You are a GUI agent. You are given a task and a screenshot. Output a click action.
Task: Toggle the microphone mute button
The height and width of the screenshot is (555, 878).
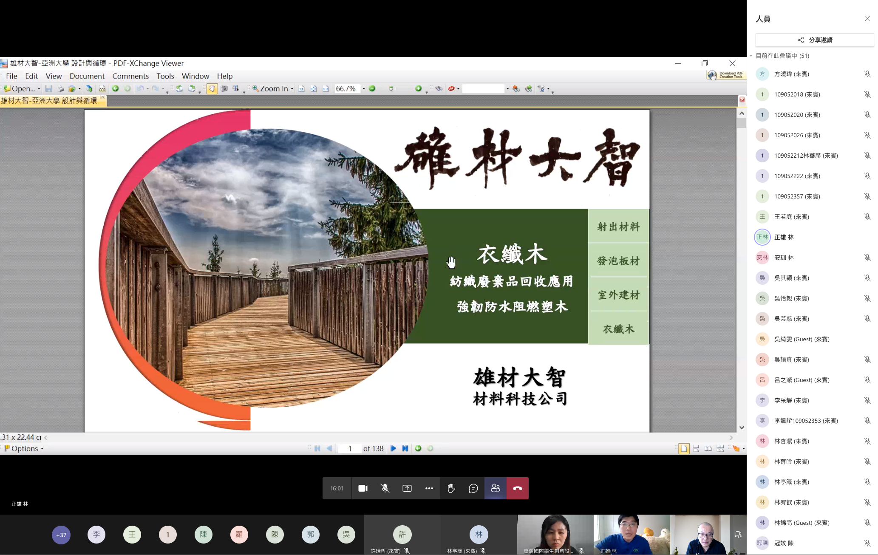[385, 488]
